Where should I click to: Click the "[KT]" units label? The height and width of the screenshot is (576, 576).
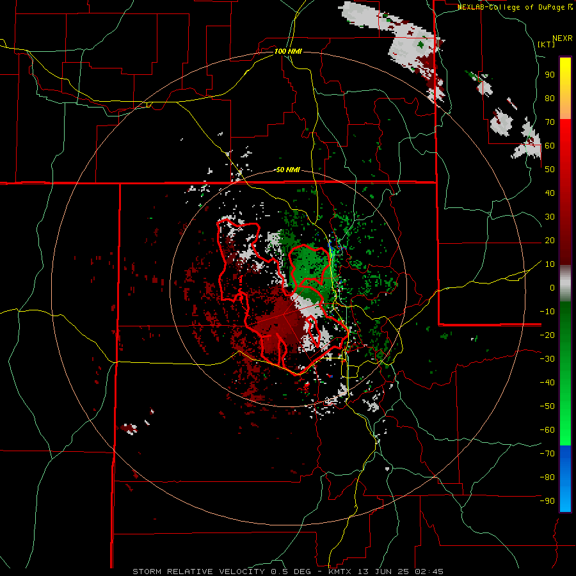pos(547,44)
